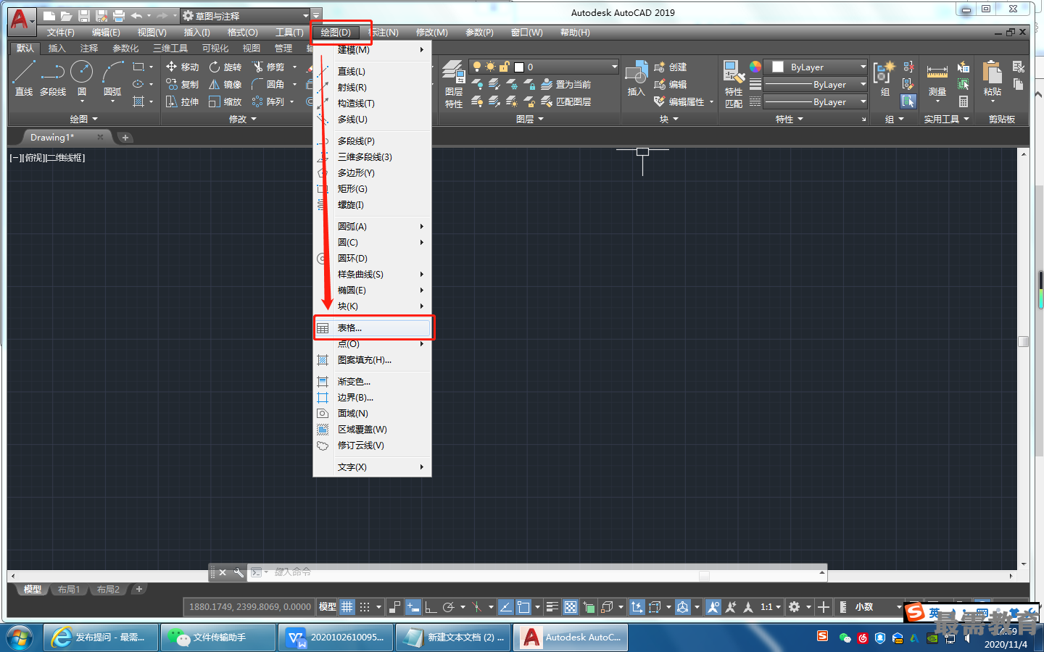1044x652 pixels.
Task: Click the Print icon in quick access toolbar
Action: [x=118, y=16]
